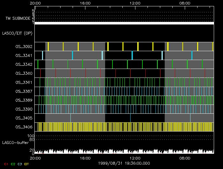The height and width of the screenshot is (169, 223).
Task: Click the LASCO/EIT (OP) heading
Action: click(x=17, y=33)
